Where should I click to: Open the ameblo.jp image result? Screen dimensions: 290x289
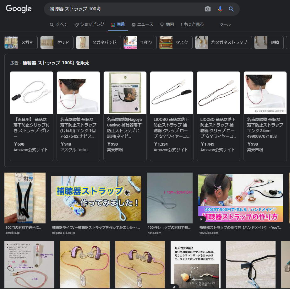pos(25,198)
